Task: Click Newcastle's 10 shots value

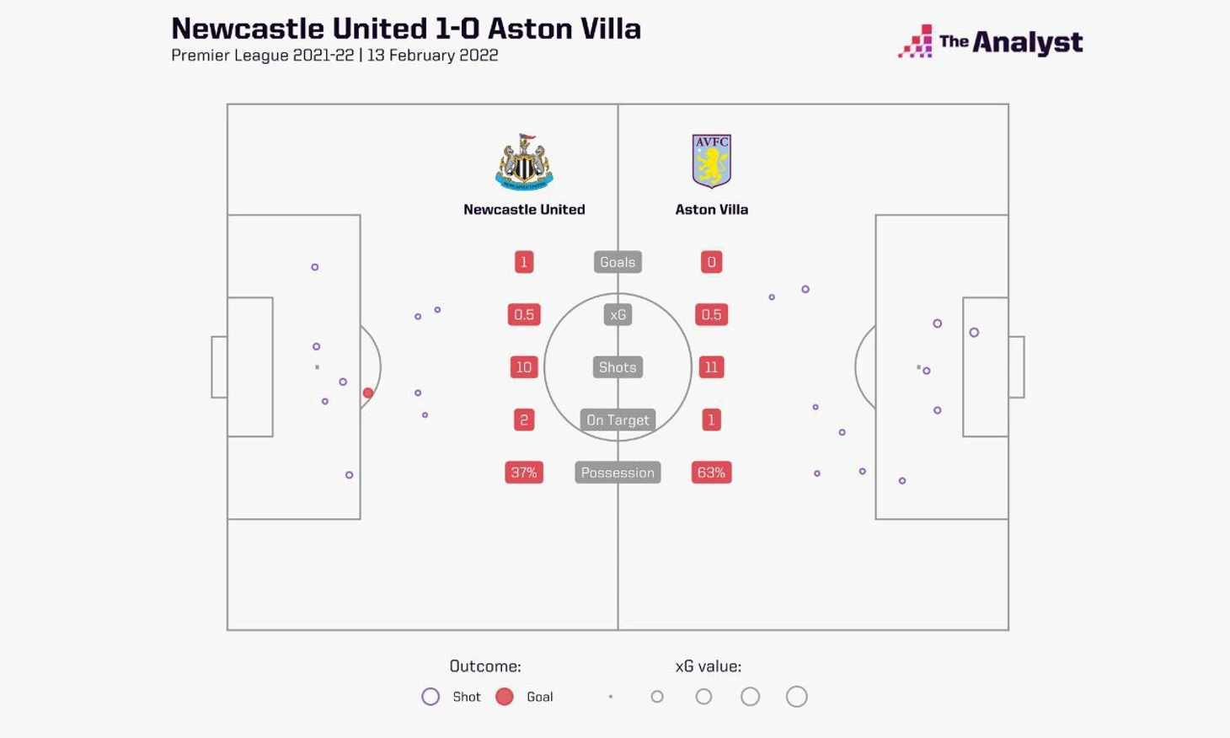Action: (x=524, y=367)
